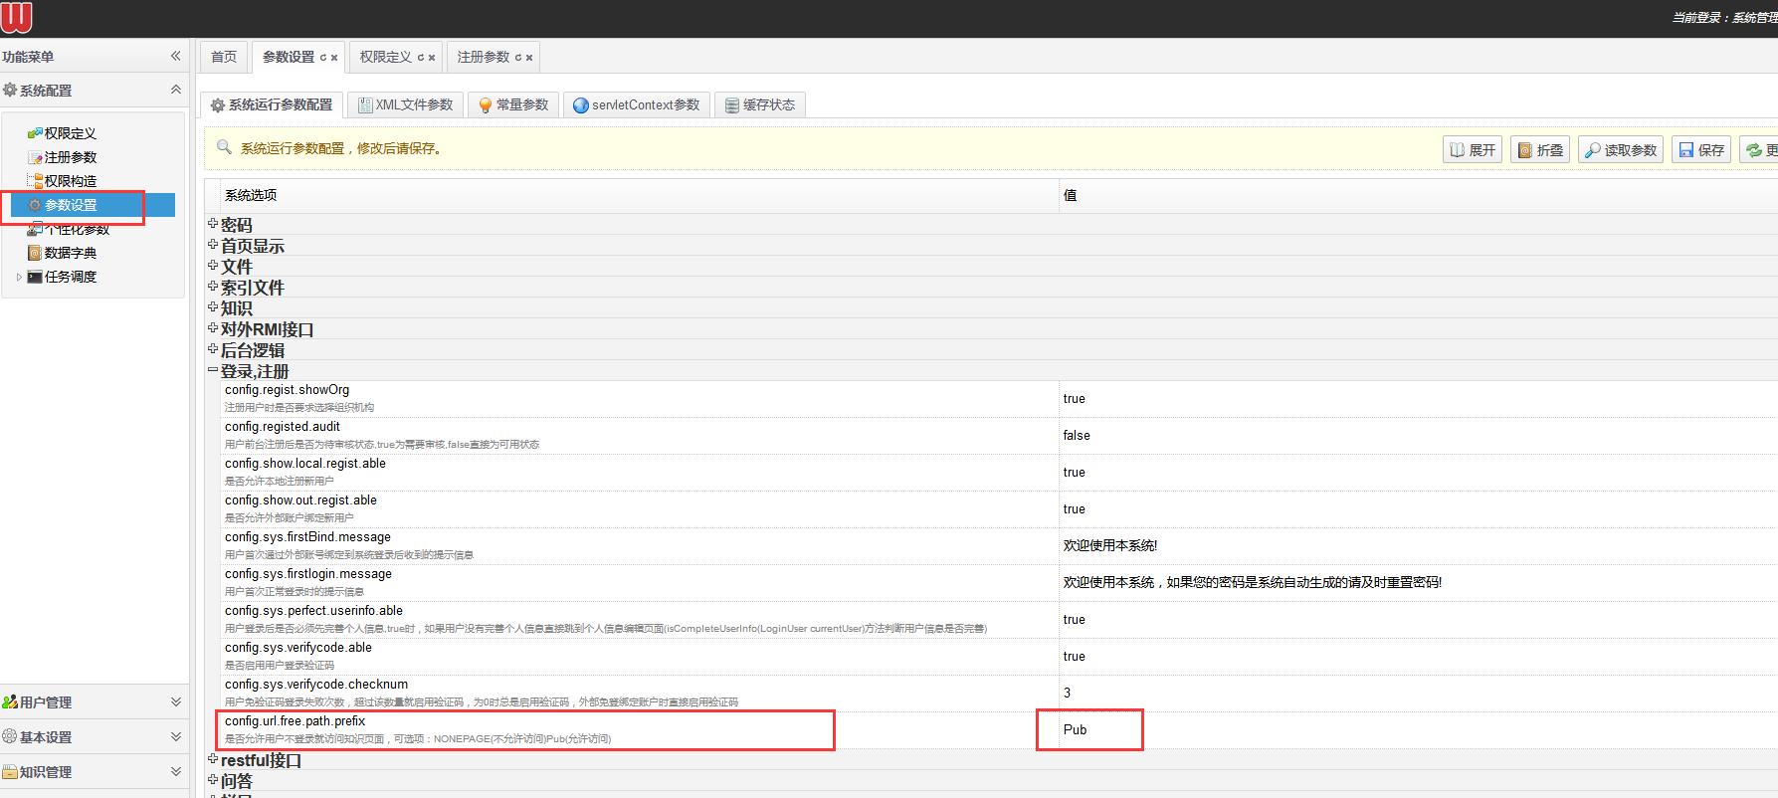
Task: Click the 任务调度 terminal icon
Action: 35,276
